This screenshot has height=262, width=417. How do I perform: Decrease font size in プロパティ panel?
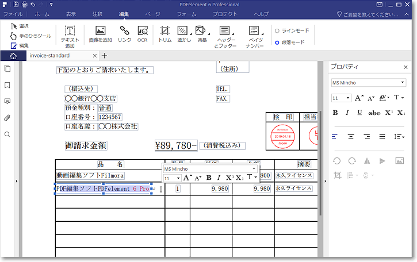tap(371, 98)
